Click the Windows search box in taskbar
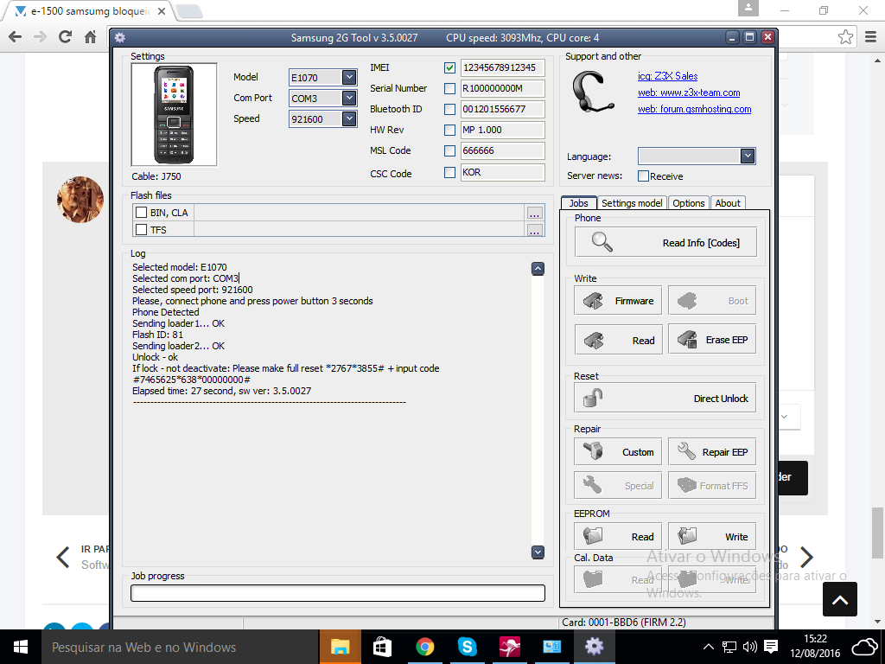This screenshot has width=885, height=664. [180, 647]
